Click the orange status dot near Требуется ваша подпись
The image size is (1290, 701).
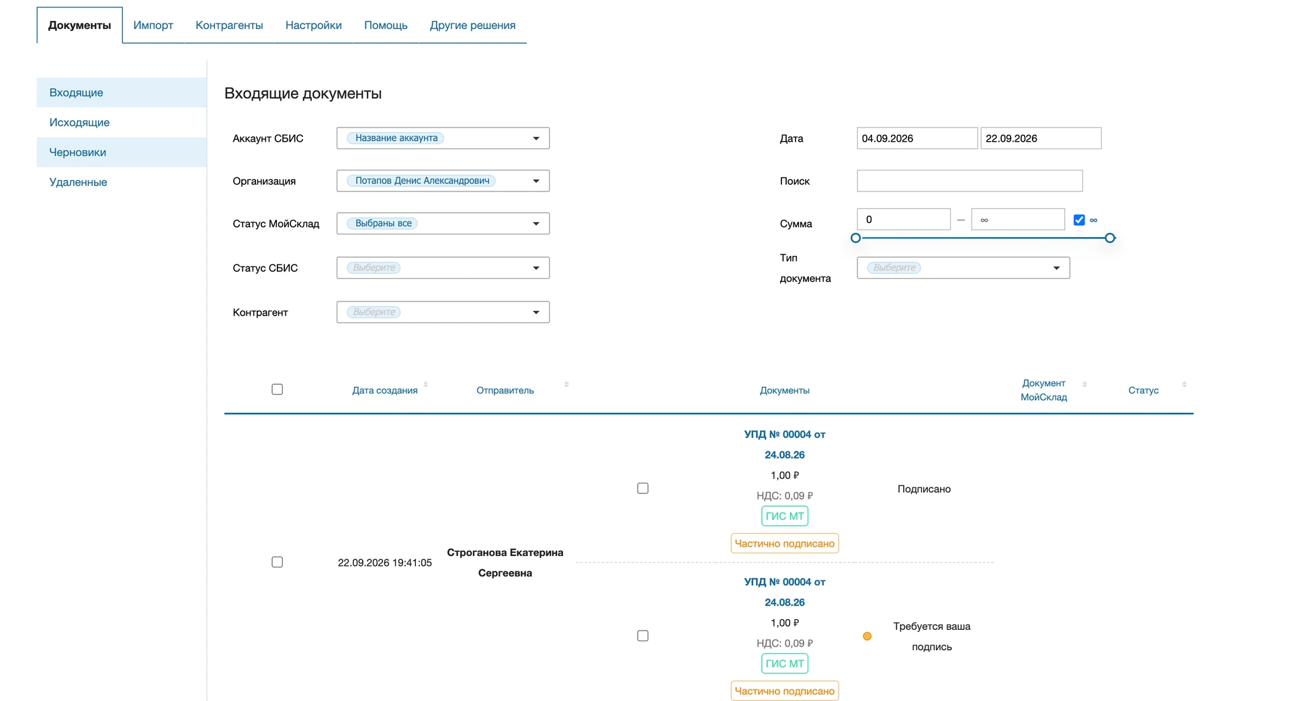[x=867, y=637]
